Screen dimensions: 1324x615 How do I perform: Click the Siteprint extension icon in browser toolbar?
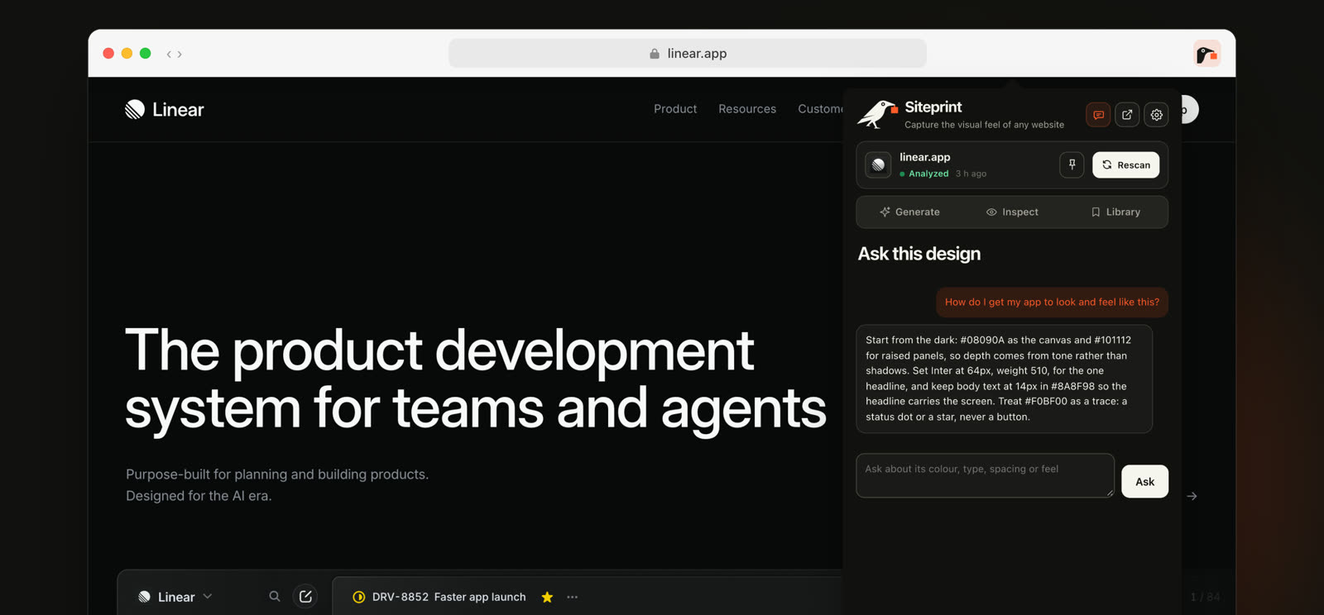(1206, 54)
